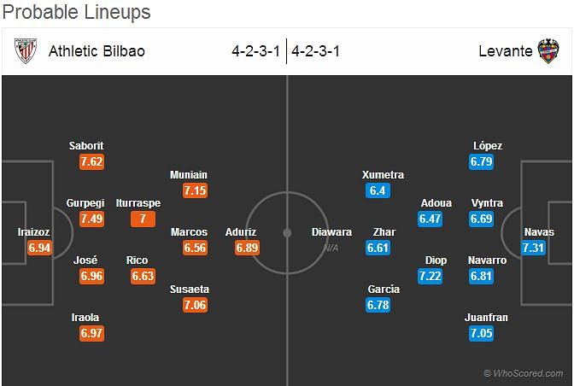Click Levante's 4-2-3-1 formation text
Image resolution: width=574 pixels, height=386 pixels.
[x=315, y=51]
